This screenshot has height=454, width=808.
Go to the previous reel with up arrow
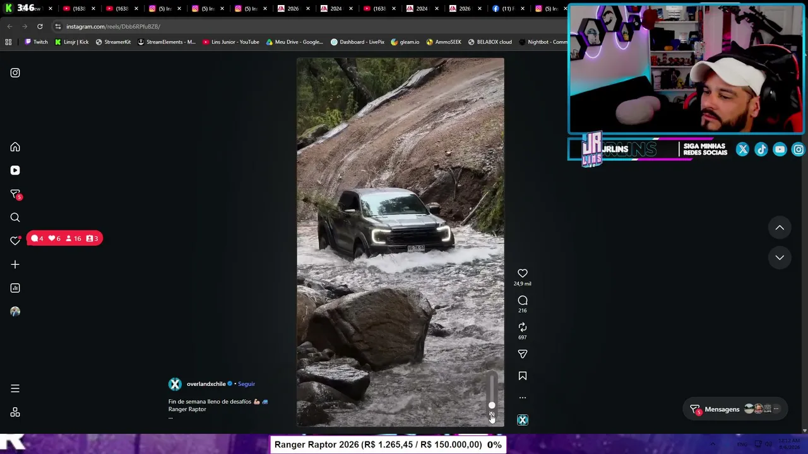tap(780, 228)
